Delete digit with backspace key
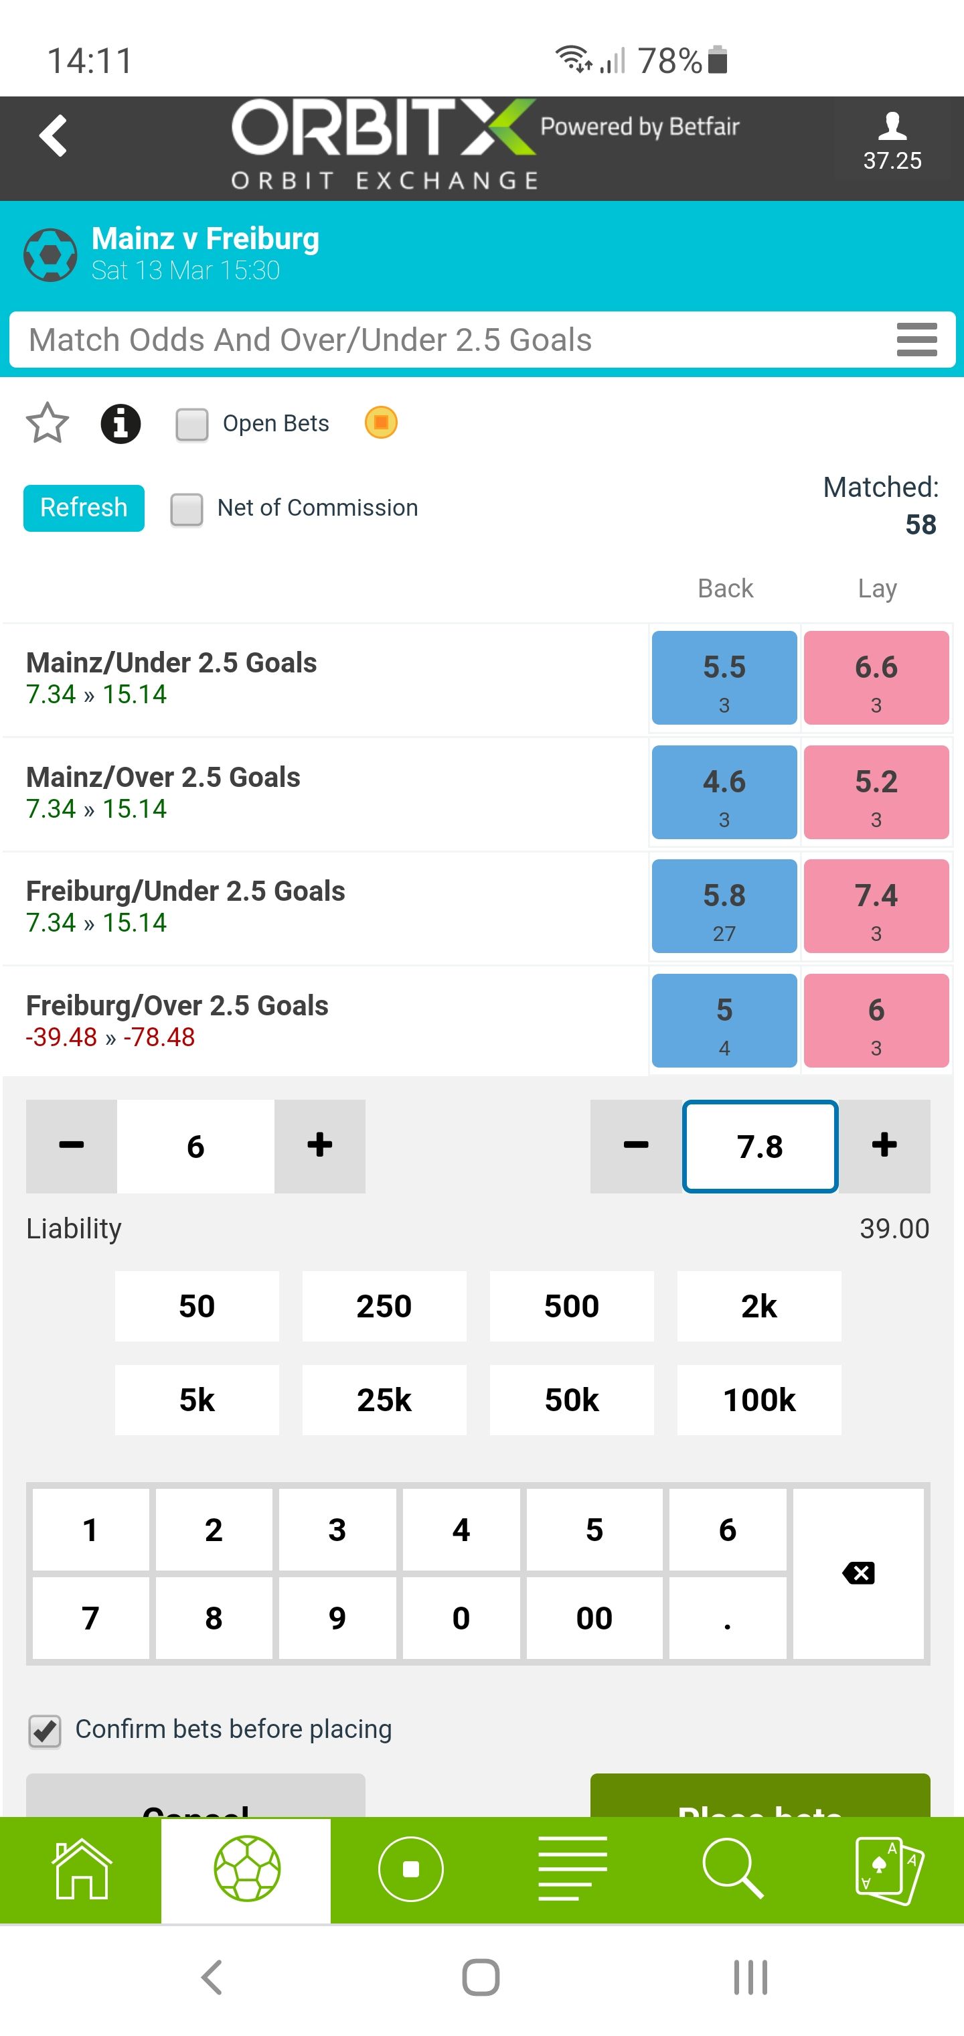This screenshot has height=2036, width=964. click(x=858, y=1574)
